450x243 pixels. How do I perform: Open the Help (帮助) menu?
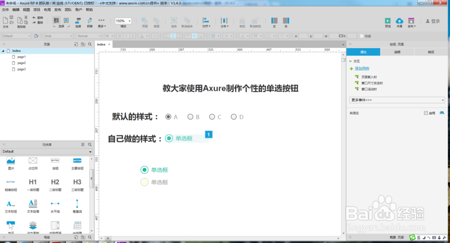tap(89, 10)
